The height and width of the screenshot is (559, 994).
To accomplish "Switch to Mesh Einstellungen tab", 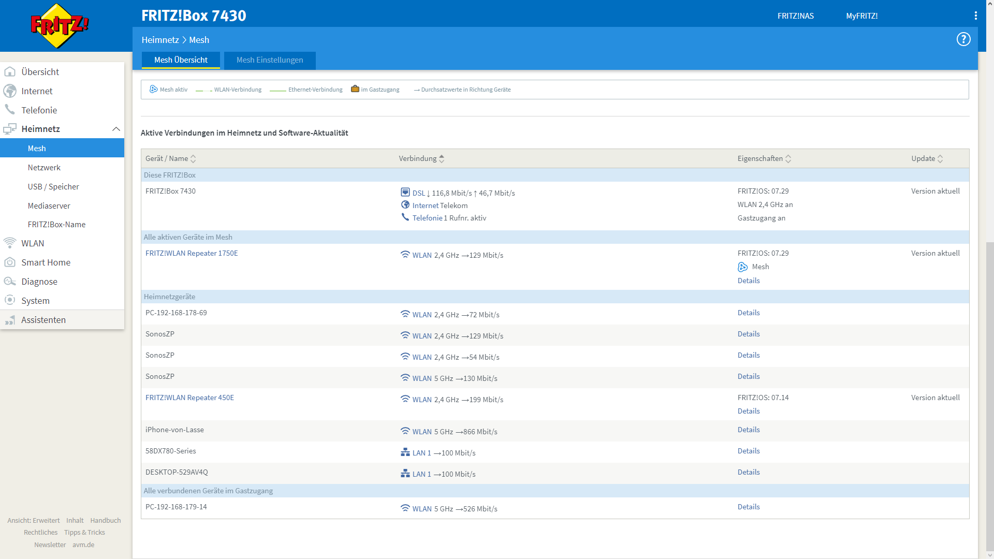I will tap(270, 60).
